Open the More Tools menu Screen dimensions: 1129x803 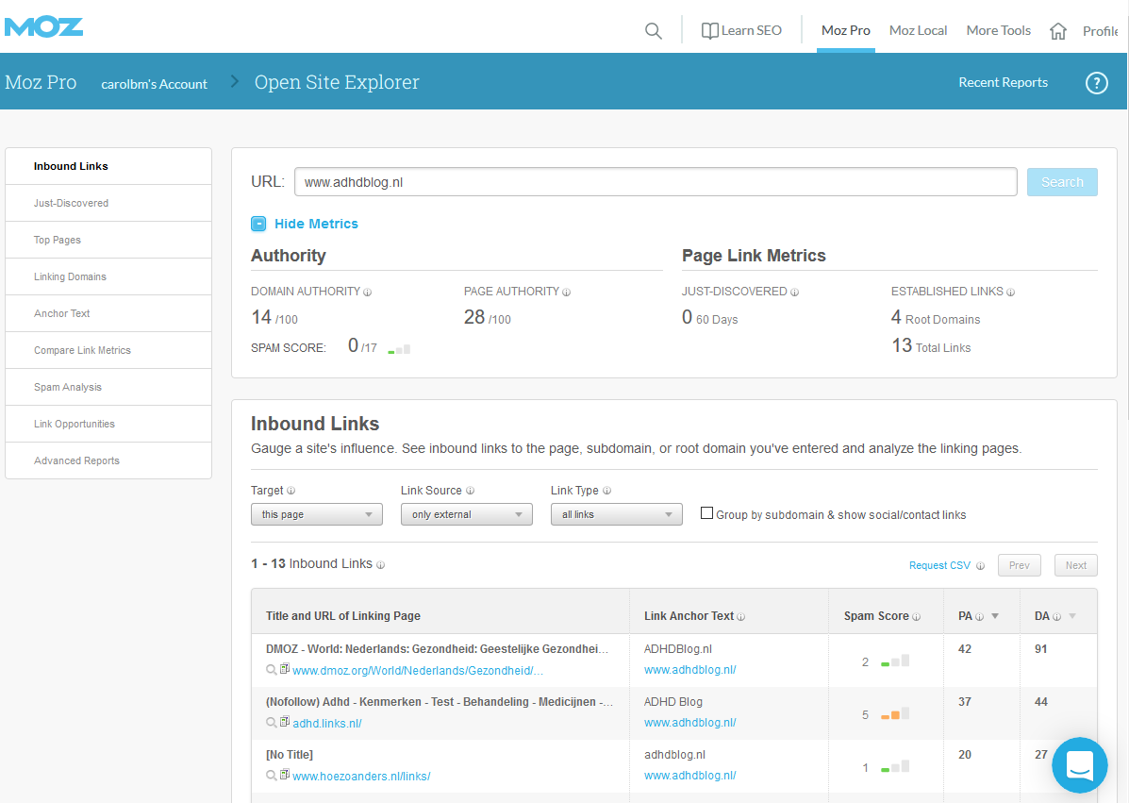pyautogui.click(x=999, y=31)
